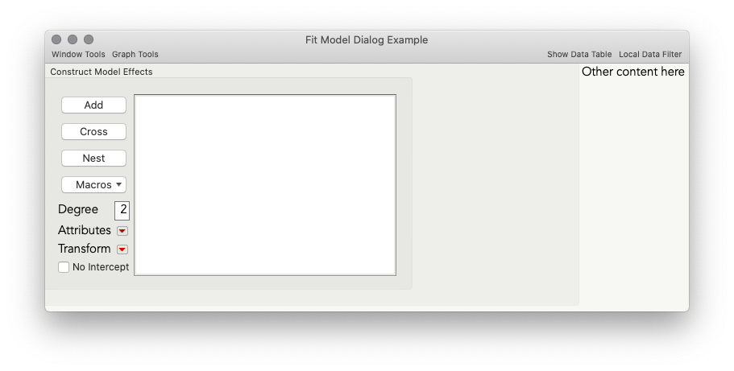Click the Nest button
This screenshot has width=734, height=371.
coord(93,158)
